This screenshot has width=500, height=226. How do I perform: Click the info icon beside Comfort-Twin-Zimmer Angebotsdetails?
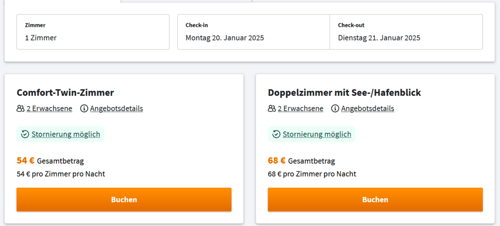pos(84,109)
